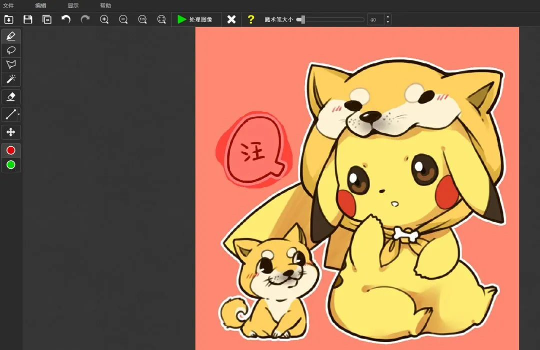Open the 帮助 menu
Image resolution: width=540 pixels, height=350 pixels.
click(105, 5)
